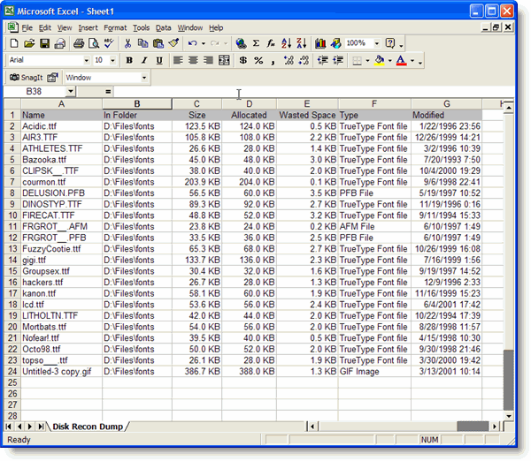
Task: Select the cell containing gigi.ttf
Action: click(x=62, y=261)
